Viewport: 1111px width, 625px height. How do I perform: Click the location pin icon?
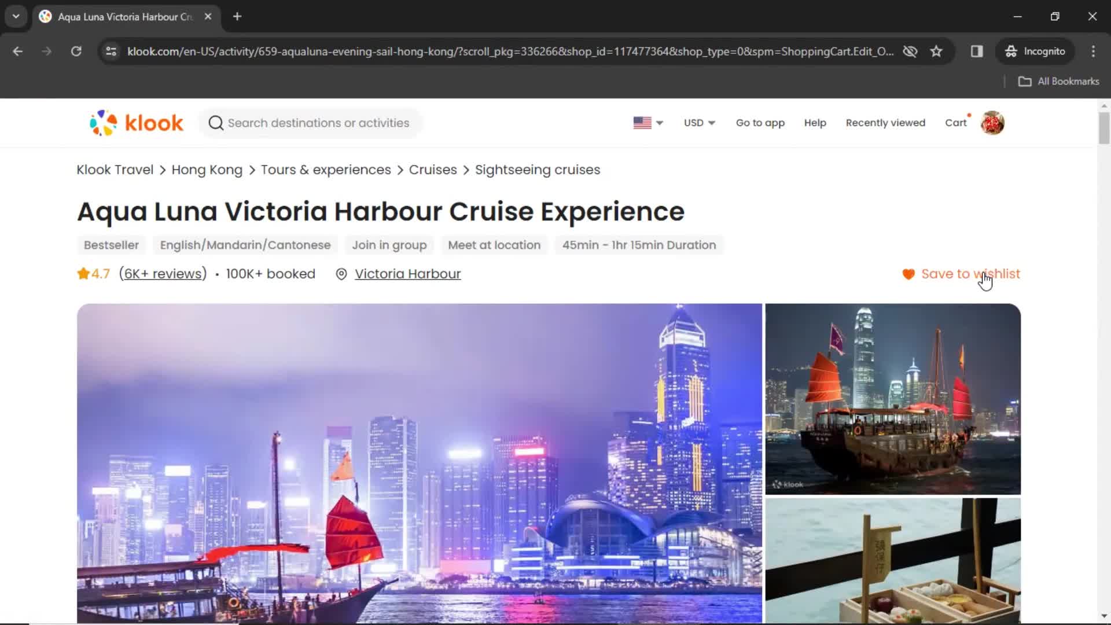(341, 274)
